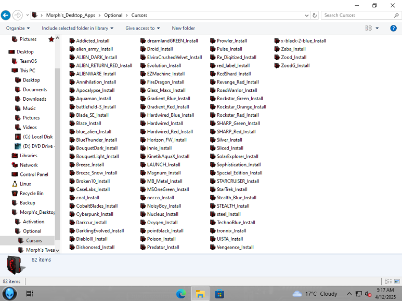Click Cursors in breadcrumb path

pos(139,16)
